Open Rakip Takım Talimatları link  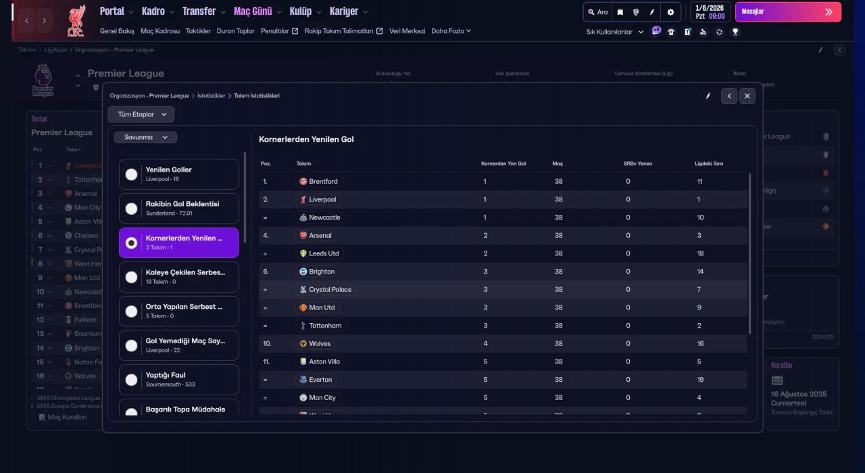(x=343, y=31)
